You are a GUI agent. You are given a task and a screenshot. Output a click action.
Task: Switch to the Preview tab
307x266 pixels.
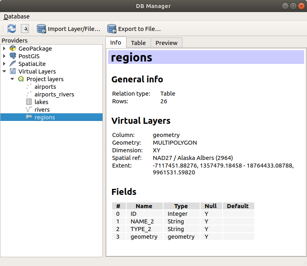166,43
